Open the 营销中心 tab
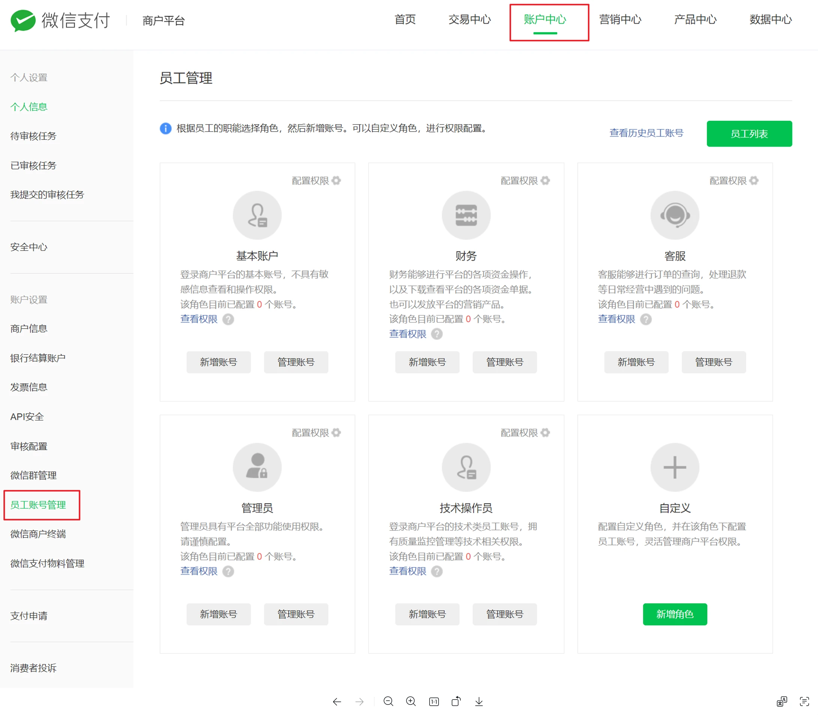 620,20
